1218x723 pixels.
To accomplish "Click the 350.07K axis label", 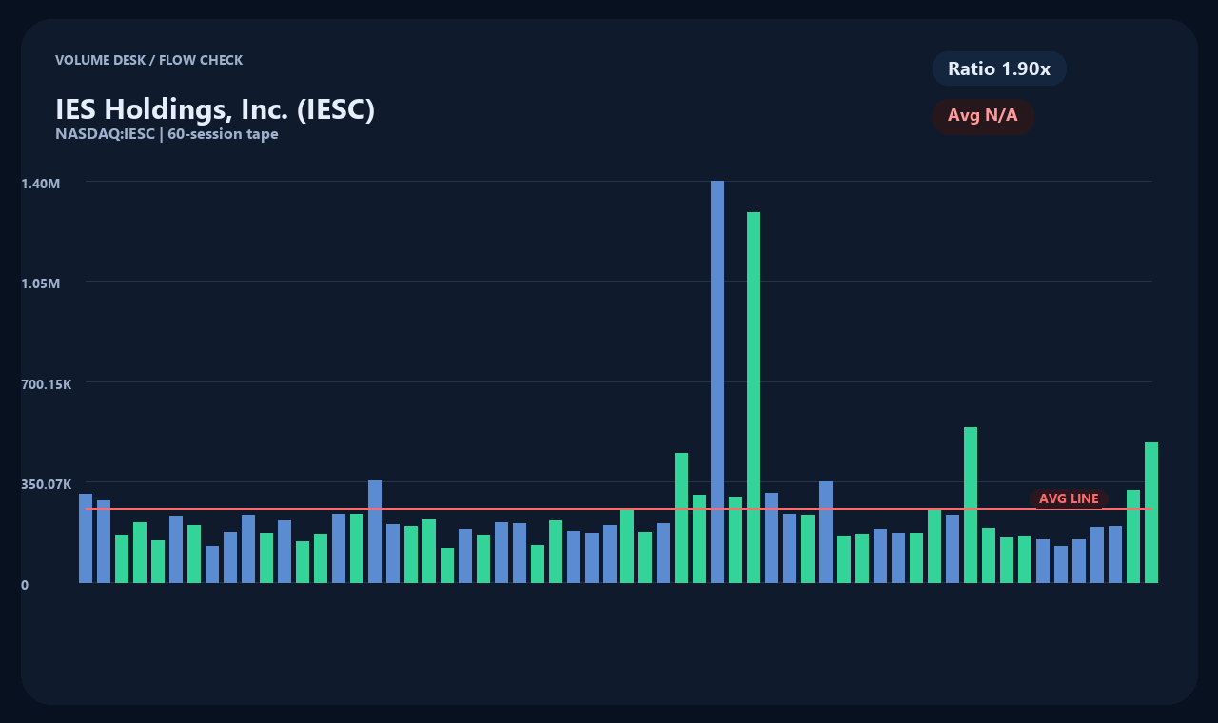I will click(x=47, y=484).
